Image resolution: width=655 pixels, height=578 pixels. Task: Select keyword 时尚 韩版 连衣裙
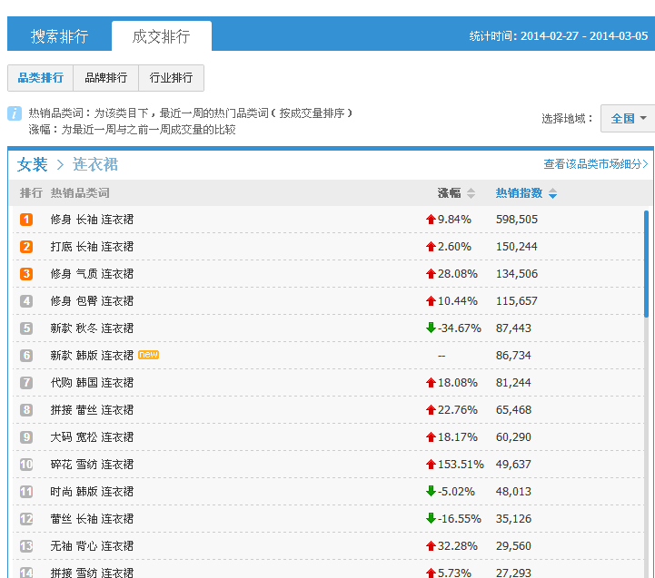point(92,492)
